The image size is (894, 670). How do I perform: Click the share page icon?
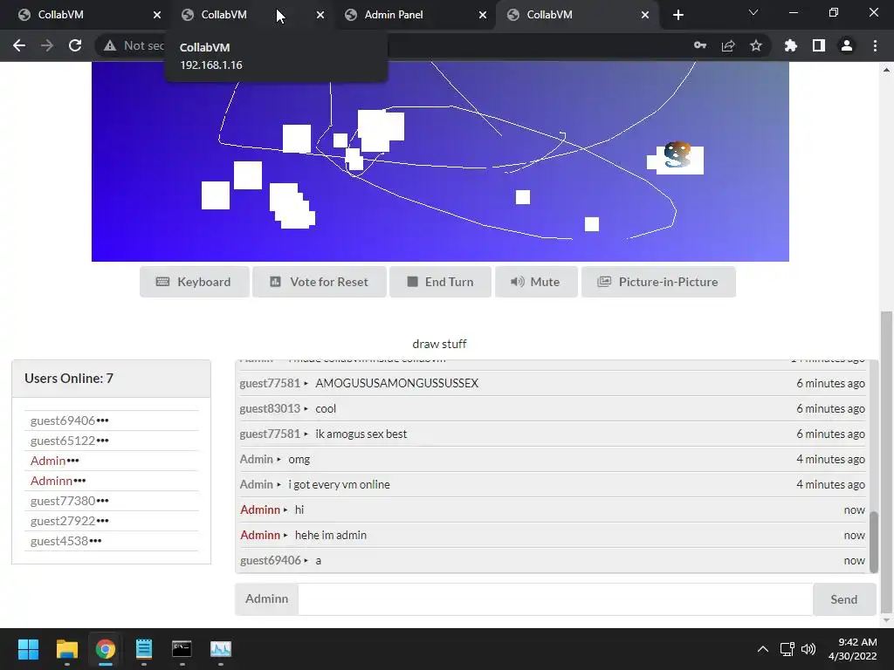pos(728,45)
